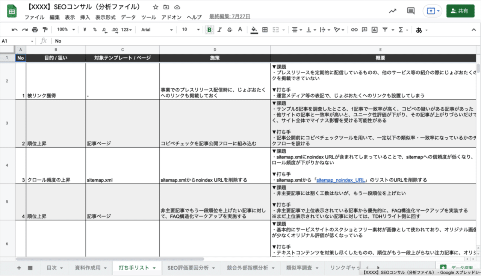This screenshot has width=481, height=276.
Task: Format selection as percent
Action: (x=95, y=30)
